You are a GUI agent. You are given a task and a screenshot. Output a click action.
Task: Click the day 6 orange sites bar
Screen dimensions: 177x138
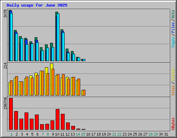[37, 85]
